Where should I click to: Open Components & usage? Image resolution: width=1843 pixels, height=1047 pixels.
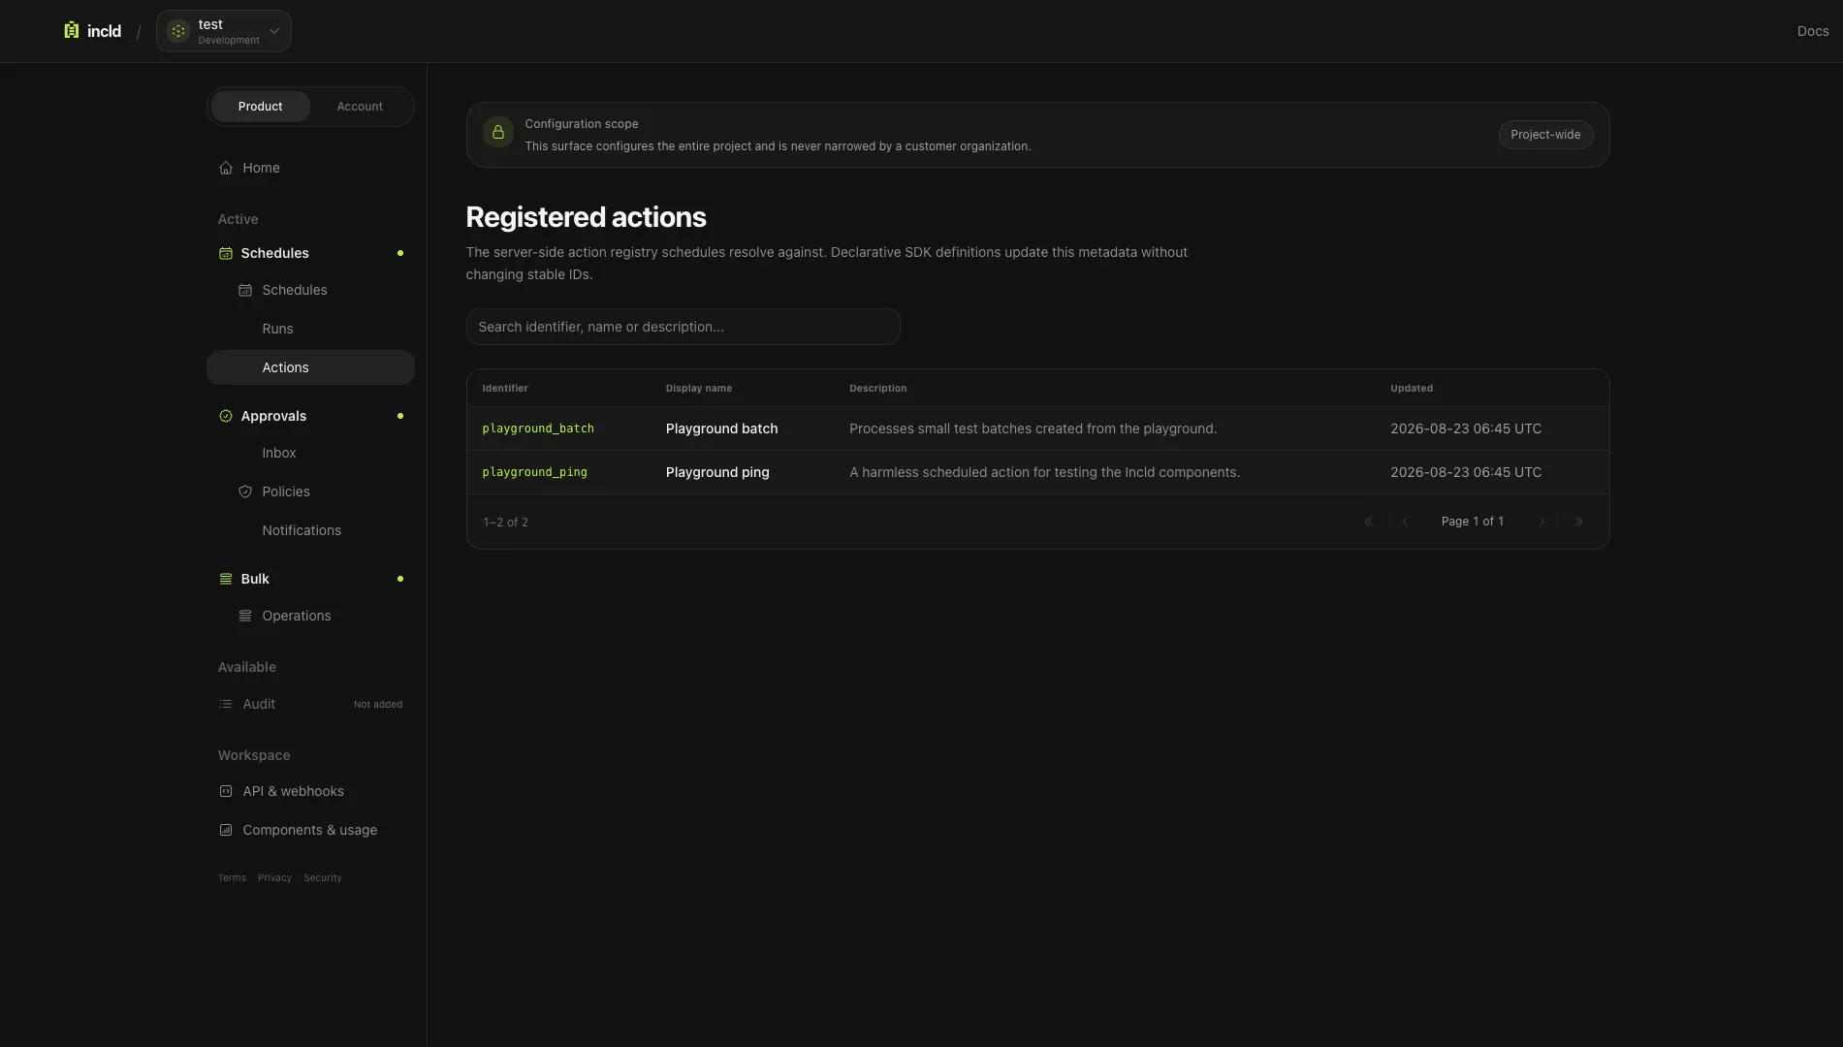[310, 830]
